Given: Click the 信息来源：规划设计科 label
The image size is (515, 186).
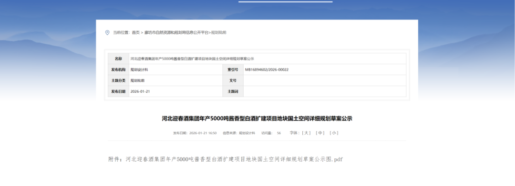Looking at the screenshot, I should click(239, 133).
